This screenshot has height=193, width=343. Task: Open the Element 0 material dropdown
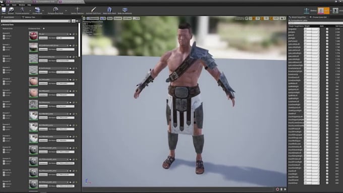(x=53, y=34)
